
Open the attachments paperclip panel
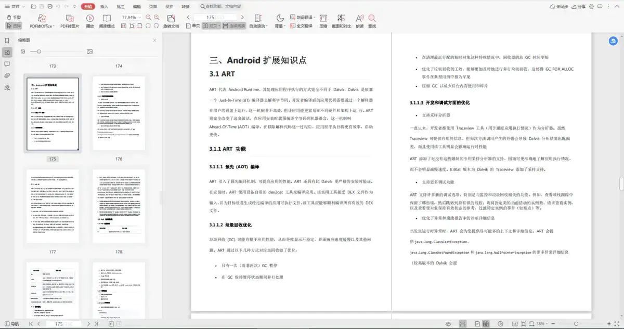tap(7, 75)
